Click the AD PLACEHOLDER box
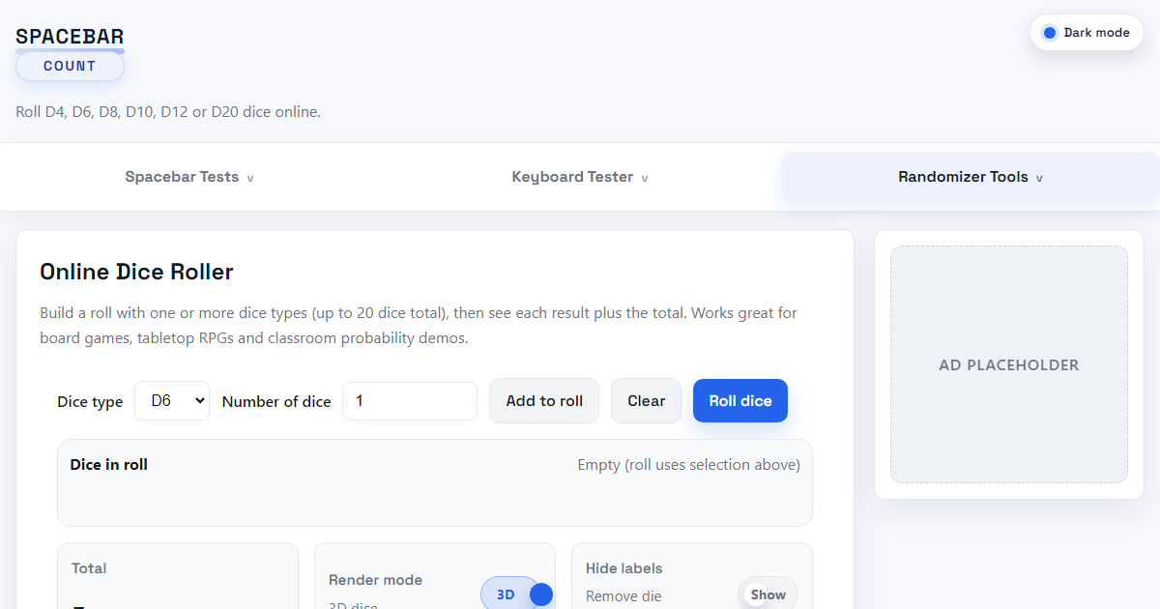This screenshot has width=1160, height=609. (1009, 364)
